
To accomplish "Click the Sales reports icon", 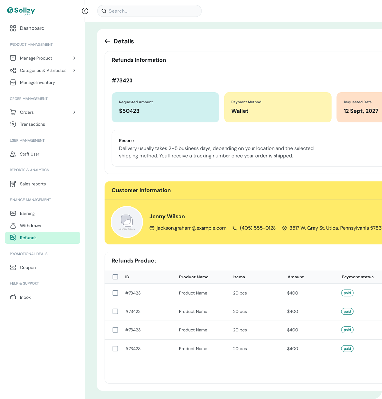I will (x=13, y=184).
